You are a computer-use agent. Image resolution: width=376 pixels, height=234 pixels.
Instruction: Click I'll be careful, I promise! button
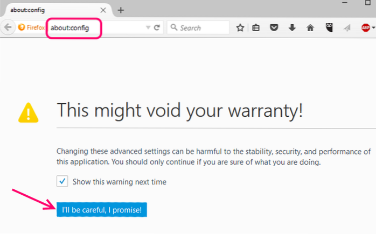[101, 209]
